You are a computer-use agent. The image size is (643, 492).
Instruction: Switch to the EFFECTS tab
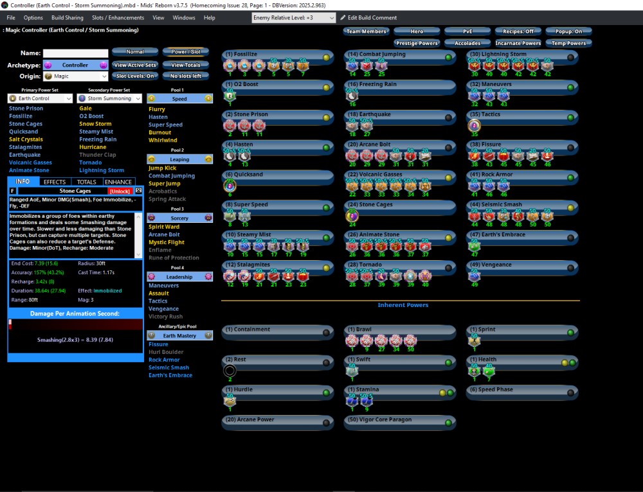tap(55, 182)
